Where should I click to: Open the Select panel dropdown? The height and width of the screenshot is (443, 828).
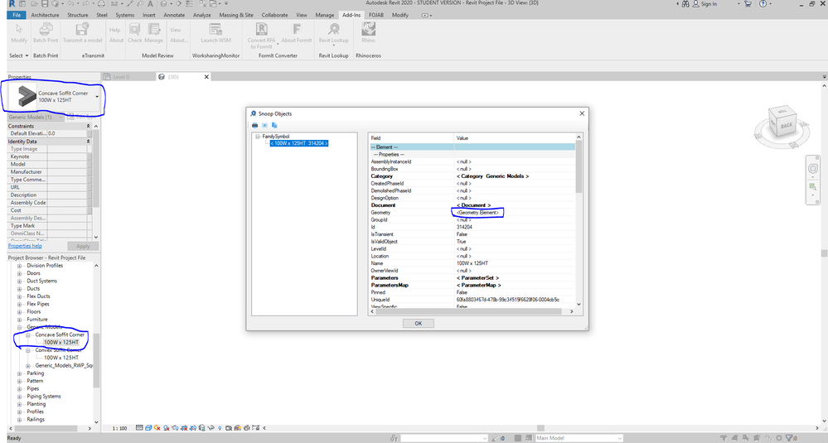tap(19, 55)
